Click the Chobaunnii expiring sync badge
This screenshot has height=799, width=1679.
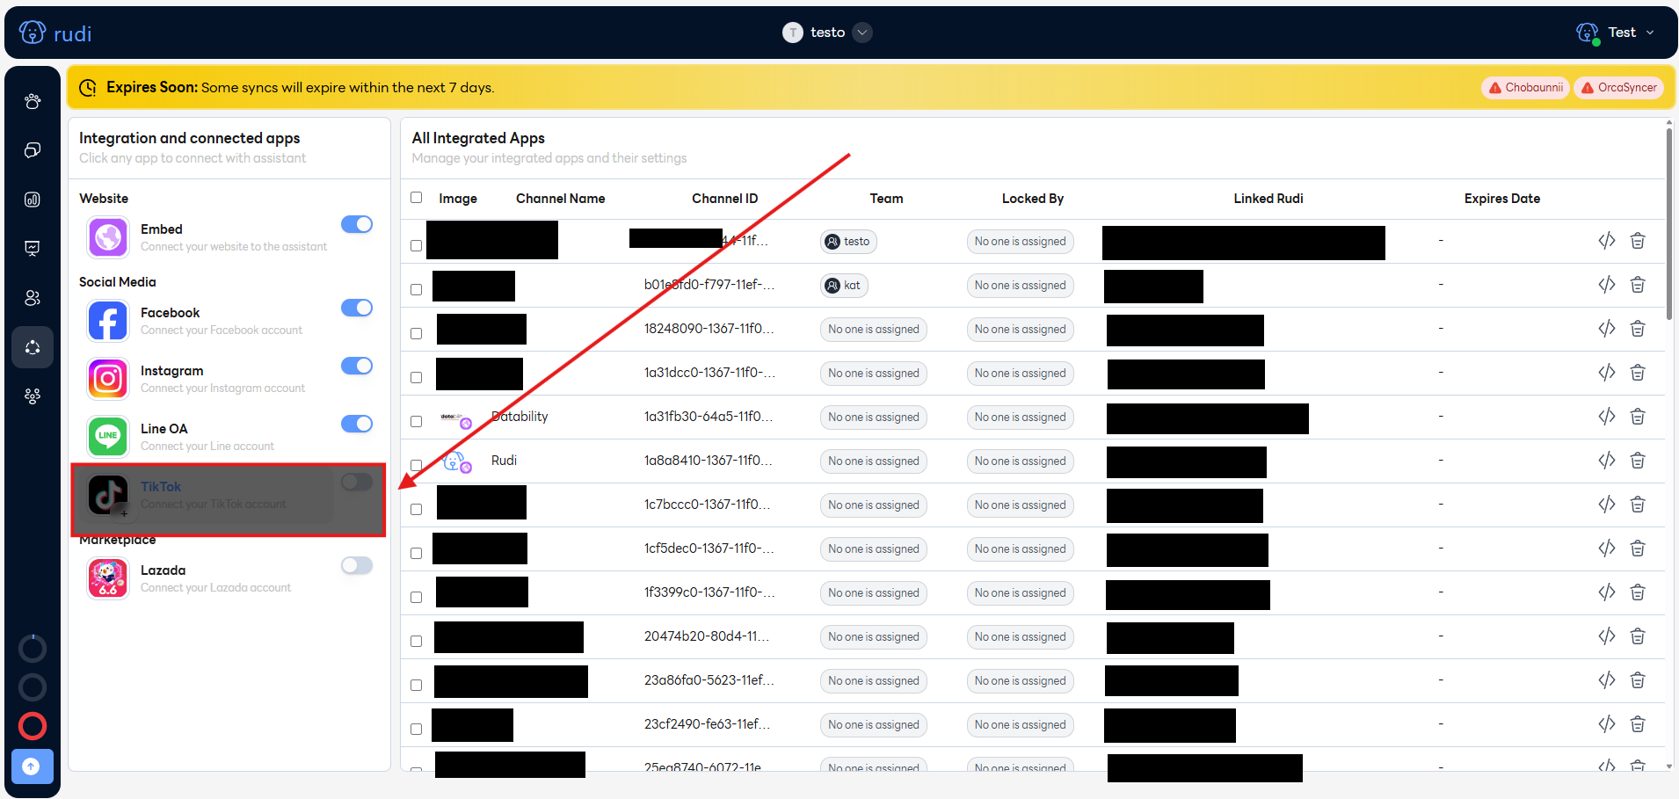tap(1525, 88)
